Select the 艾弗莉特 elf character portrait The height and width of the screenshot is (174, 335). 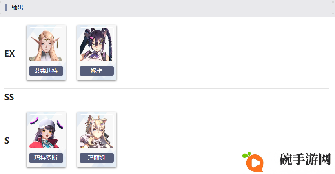(x=46, y=44)
